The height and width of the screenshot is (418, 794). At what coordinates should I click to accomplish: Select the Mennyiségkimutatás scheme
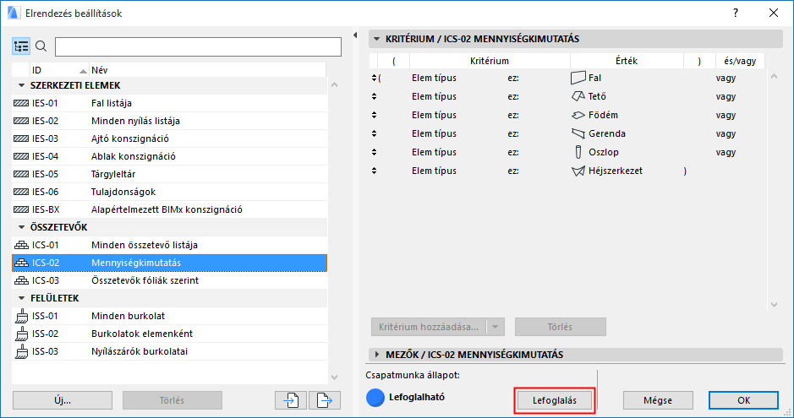(x=170, y=263)
